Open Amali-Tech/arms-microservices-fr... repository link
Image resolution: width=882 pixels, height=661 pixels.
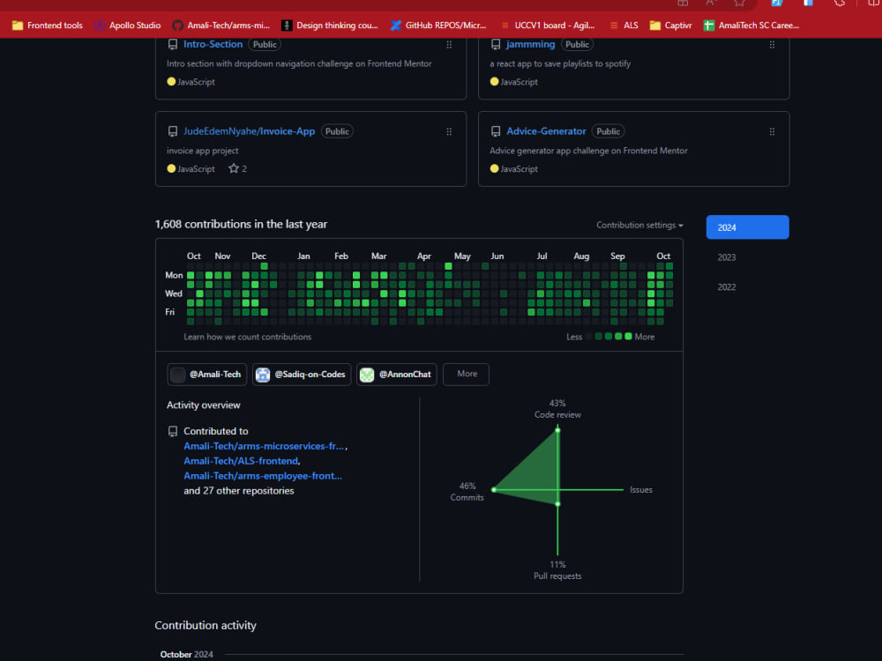pos(264,446)
